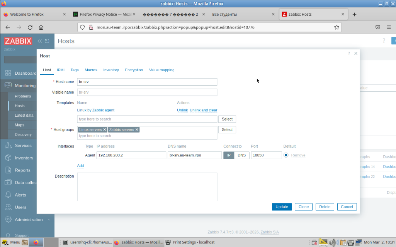396x247 pixels.
Task: Switch to the Macros tab
Action: click(x=91, y=70)
